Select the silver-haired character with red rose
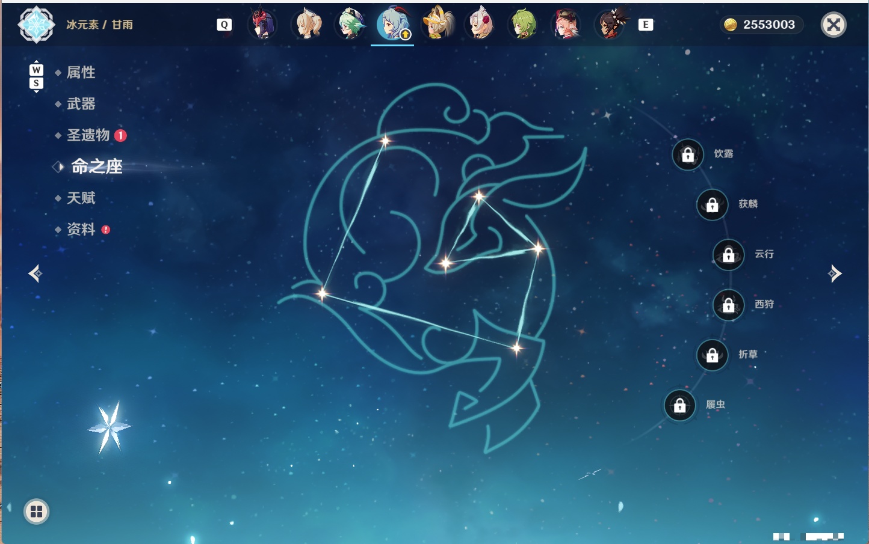The width and height of the screenshot is (869, 544). point(480,24)
